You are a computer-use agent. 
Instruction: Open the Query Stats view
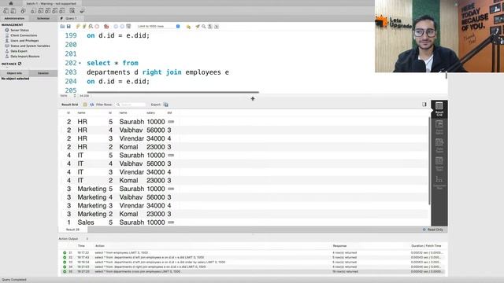(439, 164)
